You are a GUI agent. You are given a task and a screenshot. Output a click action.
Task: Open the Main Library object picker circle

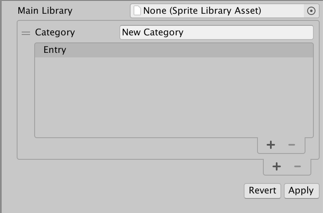click(x=311, y=11)
